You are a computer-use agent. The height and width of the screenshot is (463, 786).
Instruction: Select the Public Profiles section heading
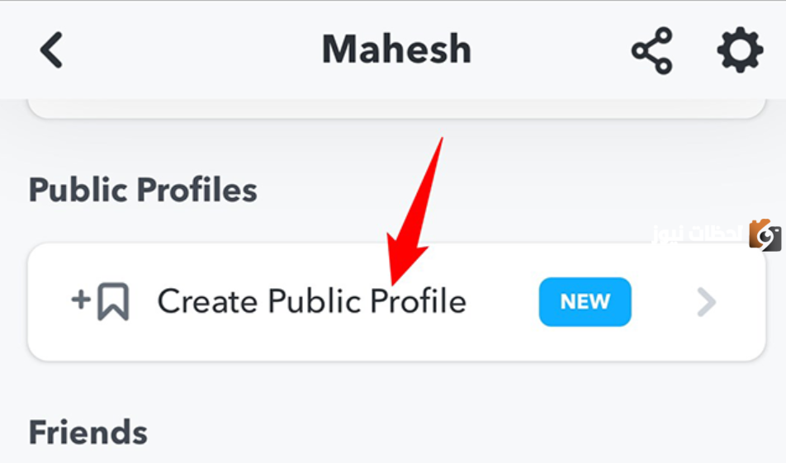[x=143, y=190]
